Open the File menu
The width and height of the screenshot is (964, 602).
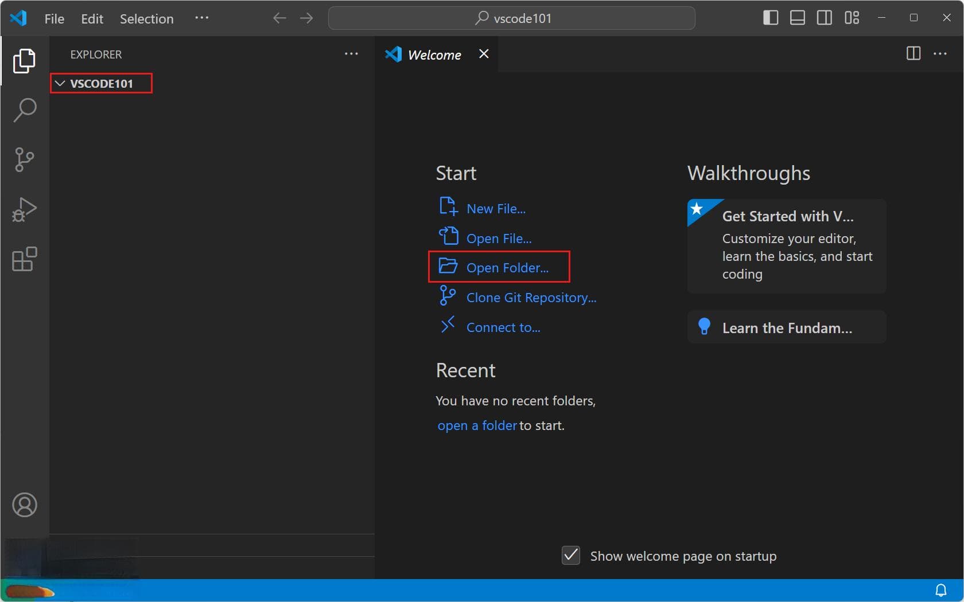click(x=55, y=19)
